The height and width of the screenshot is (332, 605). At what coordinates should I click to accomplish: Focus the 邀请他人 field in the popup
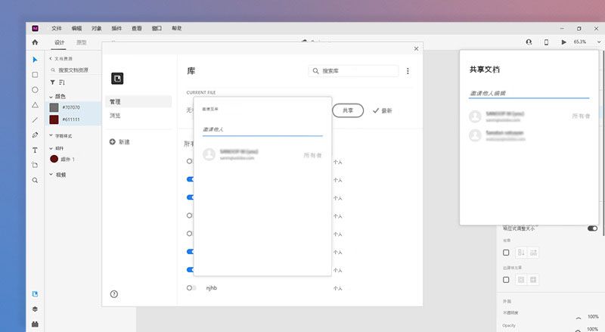262,129
